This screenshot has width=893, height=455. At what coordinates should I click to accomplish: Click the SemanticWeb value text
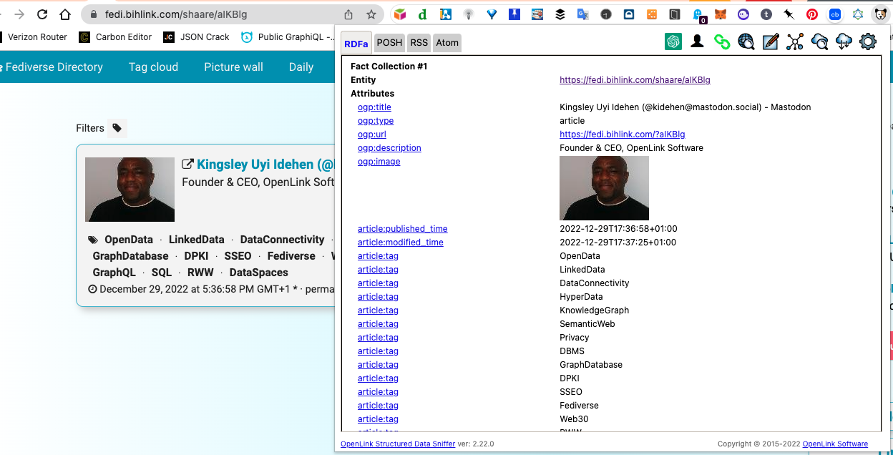[x=587, y=324]
